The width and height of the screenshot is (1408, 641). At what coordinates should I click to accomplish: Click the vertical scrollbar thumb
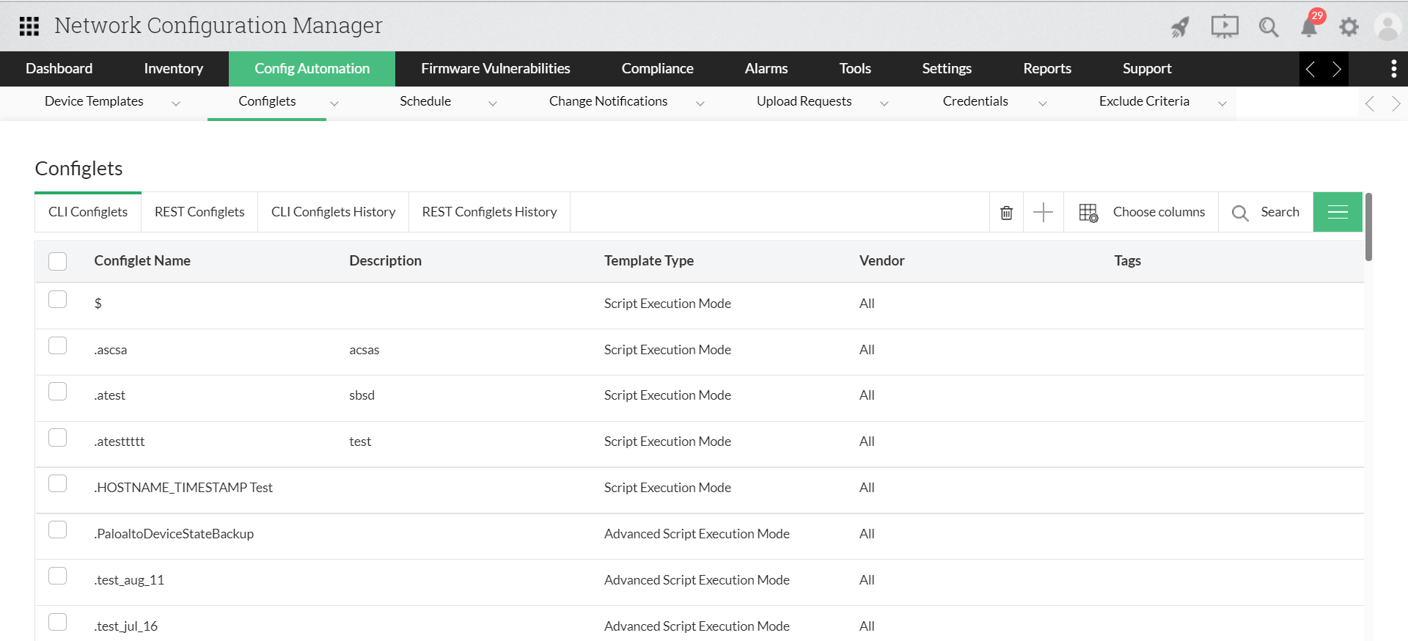1368,227
